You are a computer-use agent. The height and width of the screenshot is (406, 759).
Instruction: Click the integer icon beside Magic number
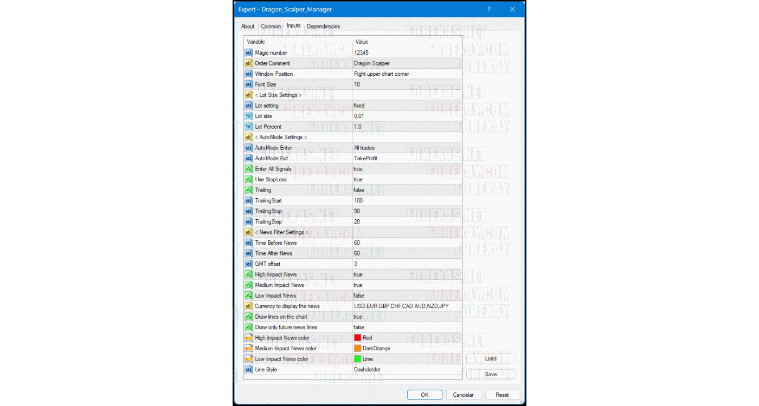(248, 53)
